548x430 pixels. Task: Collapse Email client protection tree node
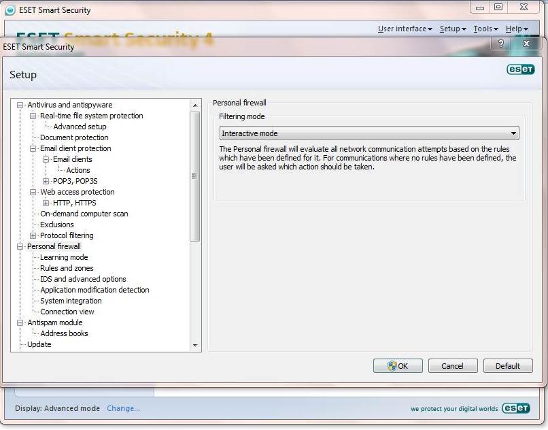point(33,148)
